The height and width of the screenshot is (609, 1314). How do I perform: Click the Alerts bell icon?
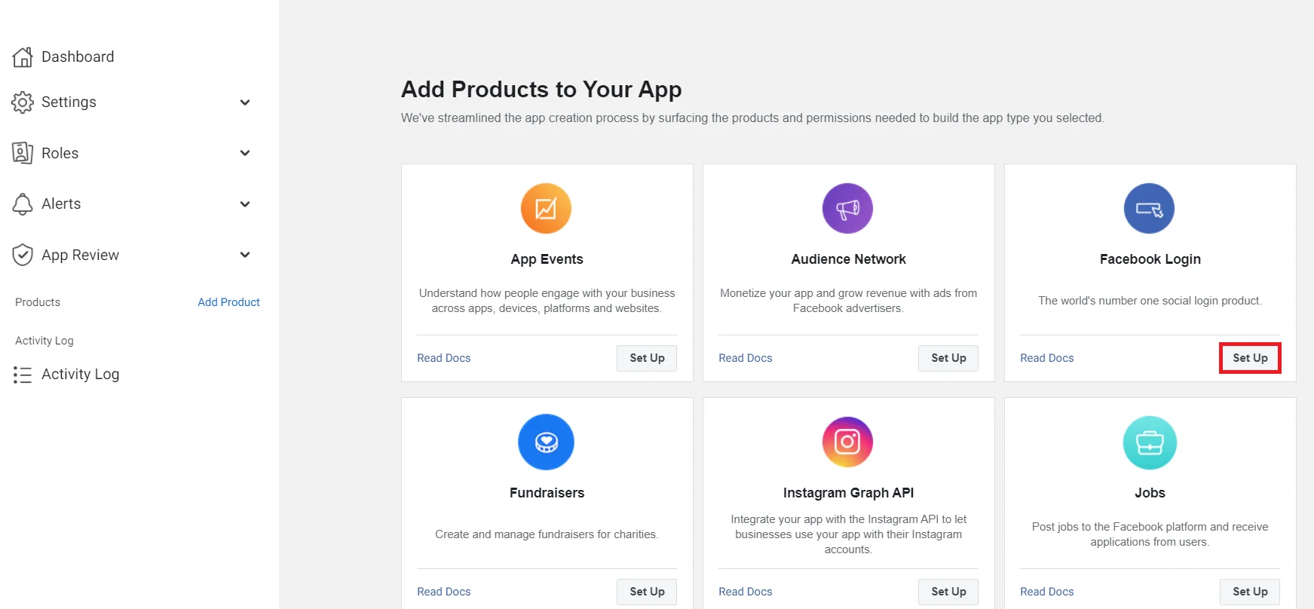point(23,204)
